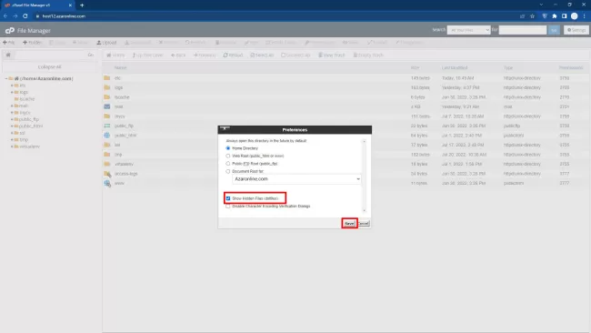
Task: Create a new folder with + Folder
Action: (33, 43)
